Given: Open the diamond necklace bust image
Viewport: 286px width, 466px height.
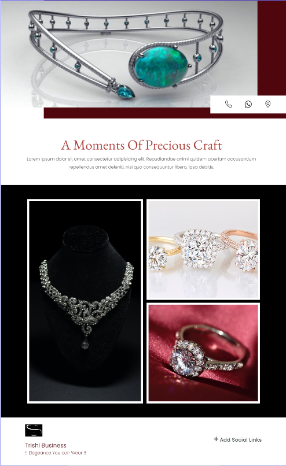Looking at the screenshot, I should click(x=85, y=301).
